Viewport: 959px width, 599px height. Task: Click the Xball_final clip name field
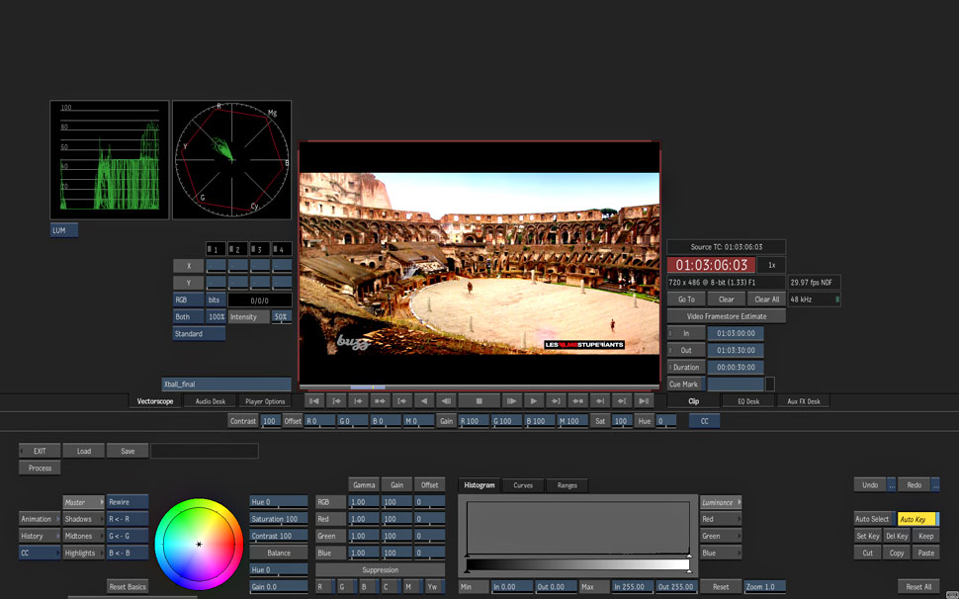point(226,384)
